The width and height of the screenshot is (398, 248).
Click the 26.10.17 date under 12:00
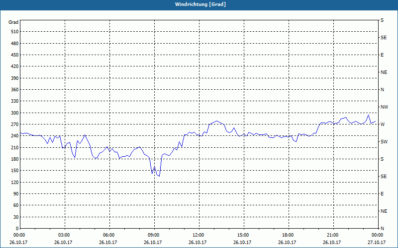[198, 242]
